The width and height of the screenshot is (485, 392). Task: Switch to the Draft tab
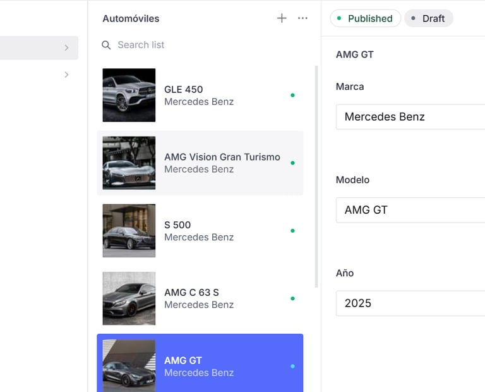pyautogui.click(x=429, y=18)
